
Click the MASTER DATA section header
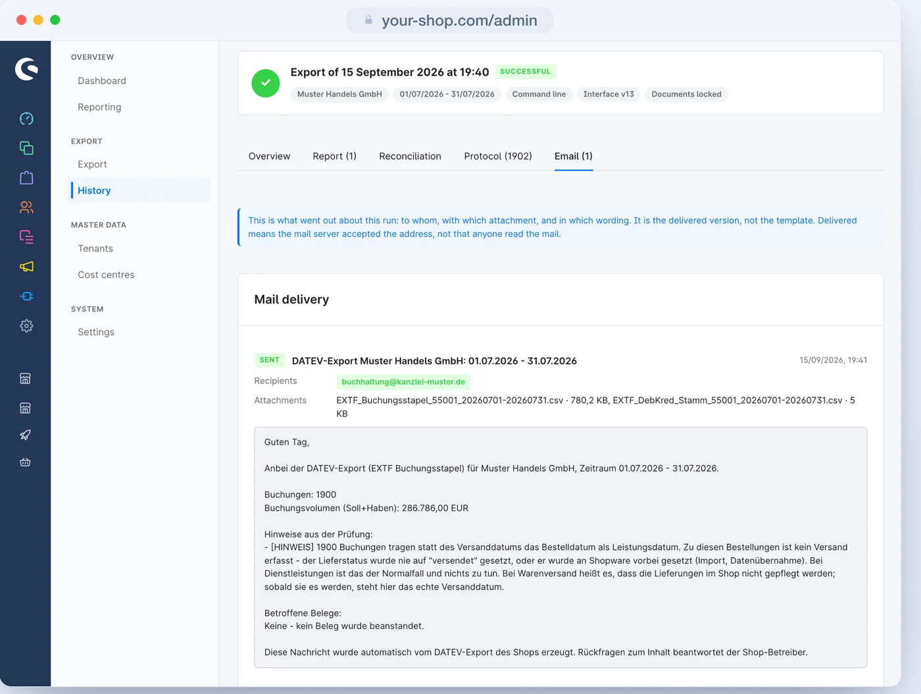99,225
